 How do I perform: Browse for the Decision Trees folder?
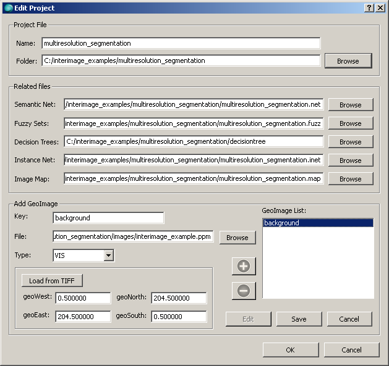click(x=350, y=142)
